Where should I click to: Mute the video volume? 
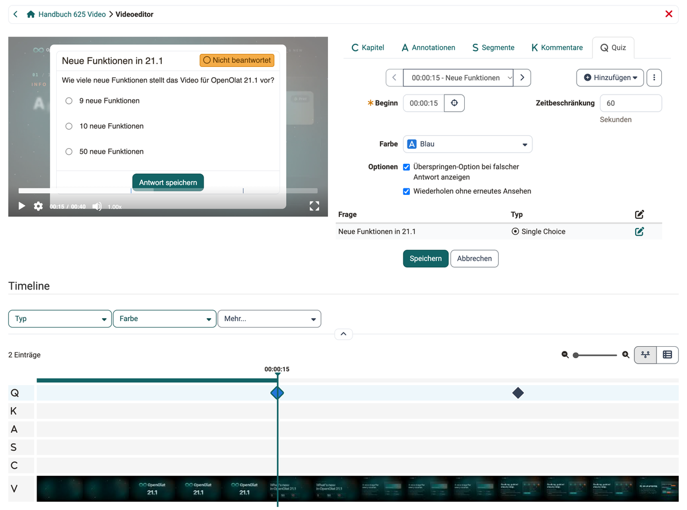(x=97, y=206)
